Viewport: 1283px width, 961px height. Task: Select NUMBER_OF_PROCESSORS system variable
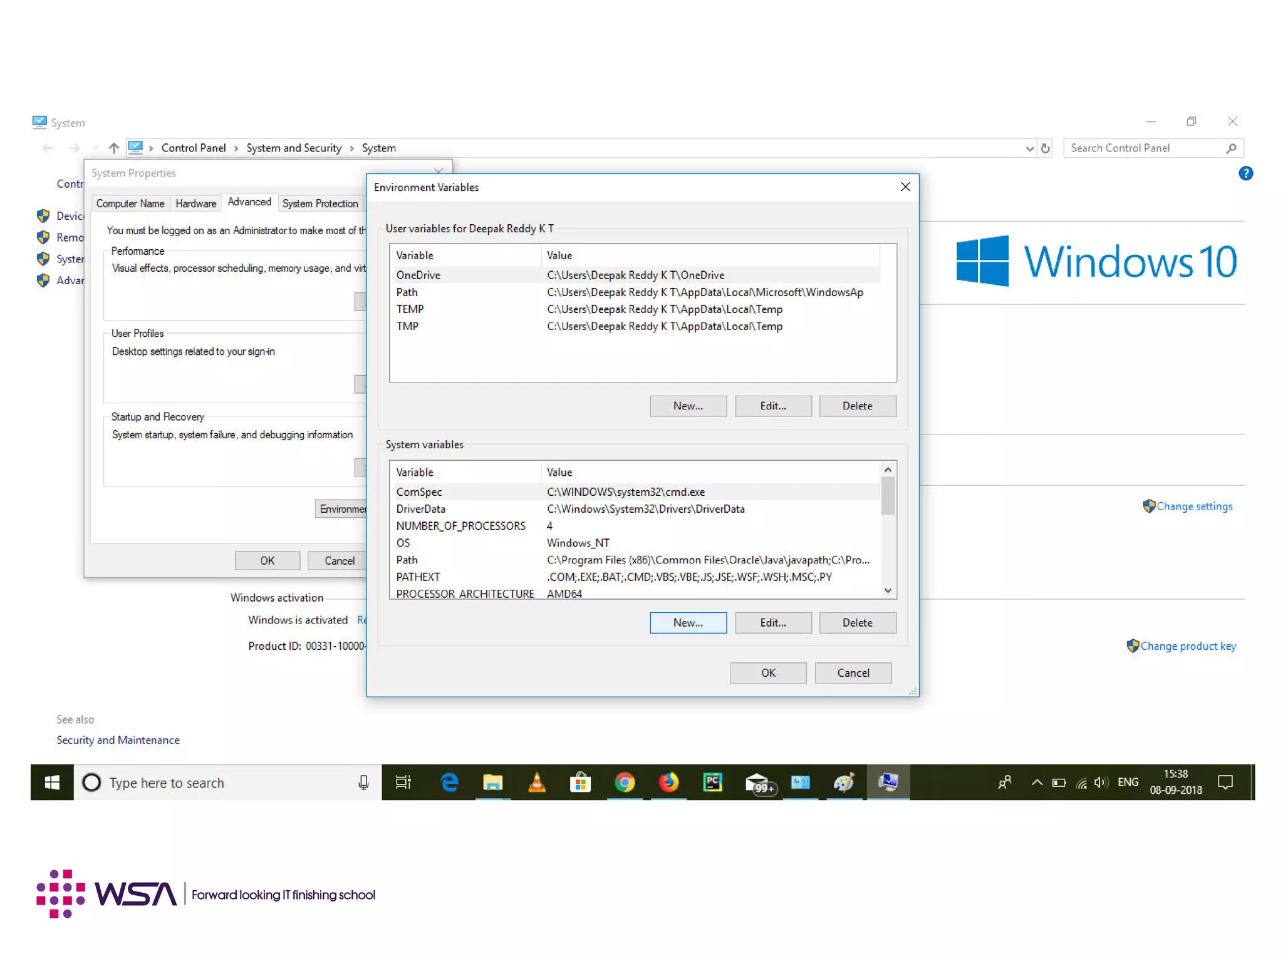[635, 525]
